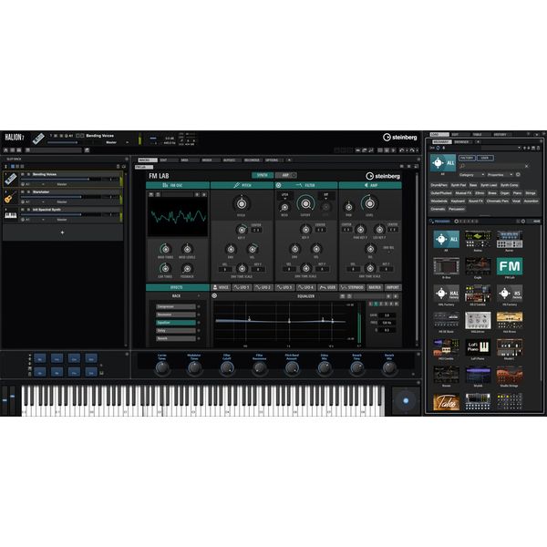Switch to the LFO 1 tab
The image size is (547, 547).
click(x=243, y=287)
